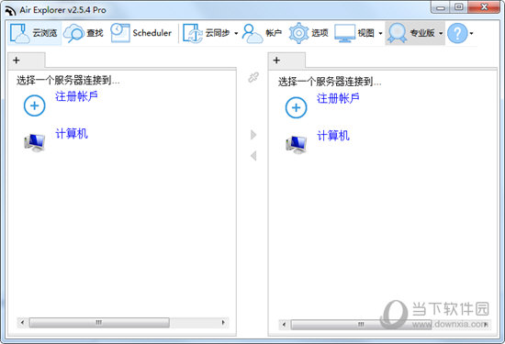Add a new tab in right pane

[x=276, y=61]
